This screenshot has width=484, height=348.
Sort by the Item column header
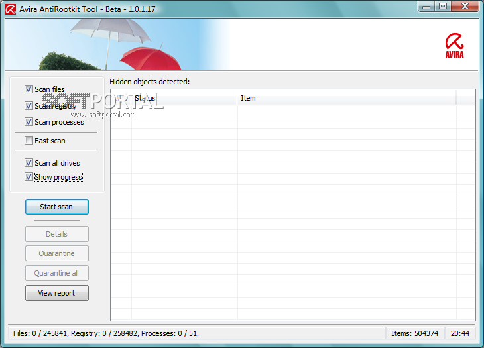click(x=347, y=98)
